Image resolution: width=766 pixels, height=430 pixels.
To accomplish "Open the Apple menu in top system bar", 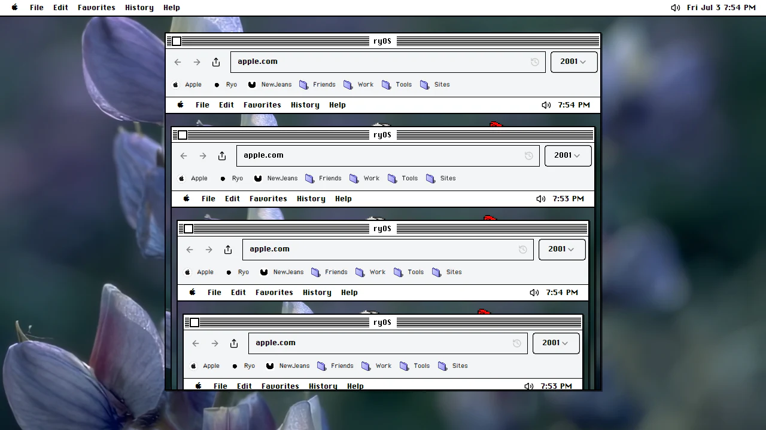I will tap(15, 8).
